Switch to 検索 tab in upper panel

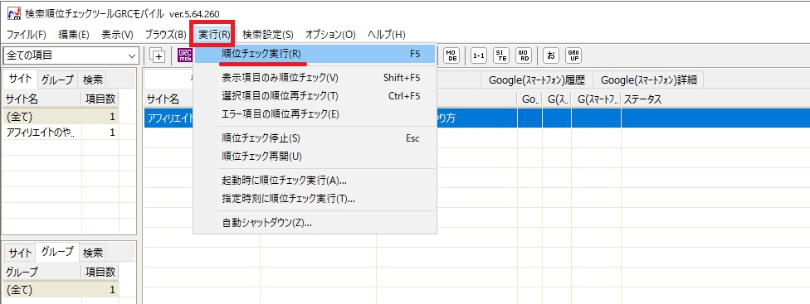pyautogui.click(x=93, y=80)
